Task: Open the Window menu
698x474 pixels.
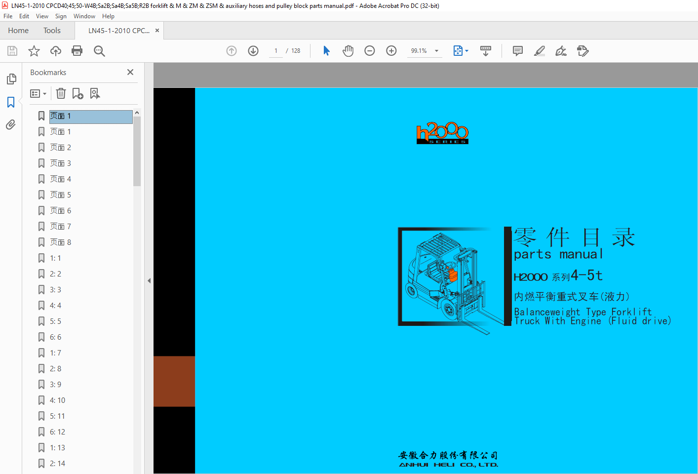Action: [x=84, y=16]
